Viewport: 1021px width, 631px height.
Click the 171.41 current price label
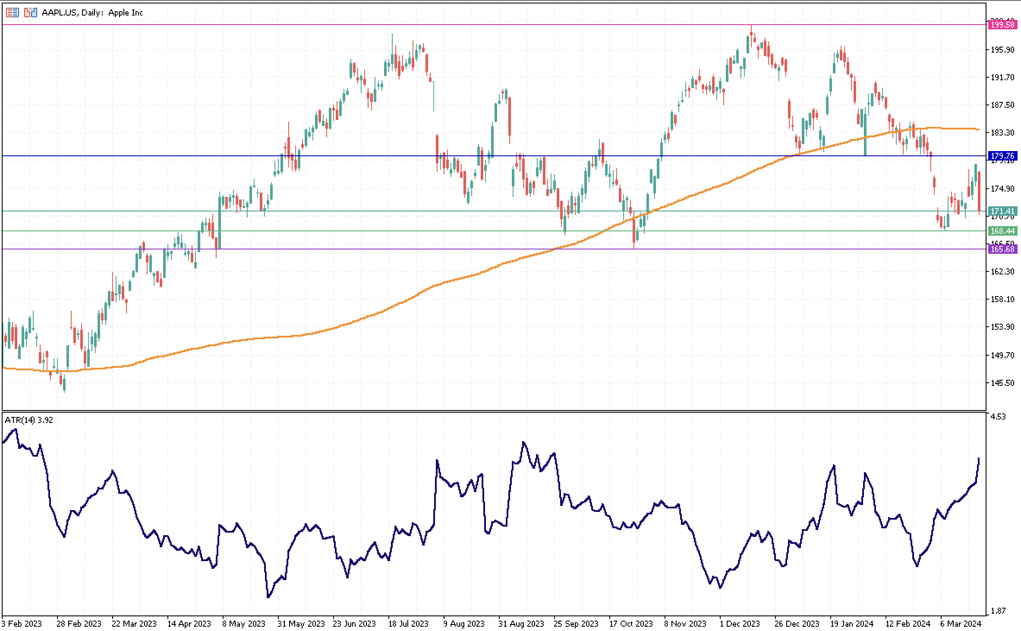[x=1002, y=211]
